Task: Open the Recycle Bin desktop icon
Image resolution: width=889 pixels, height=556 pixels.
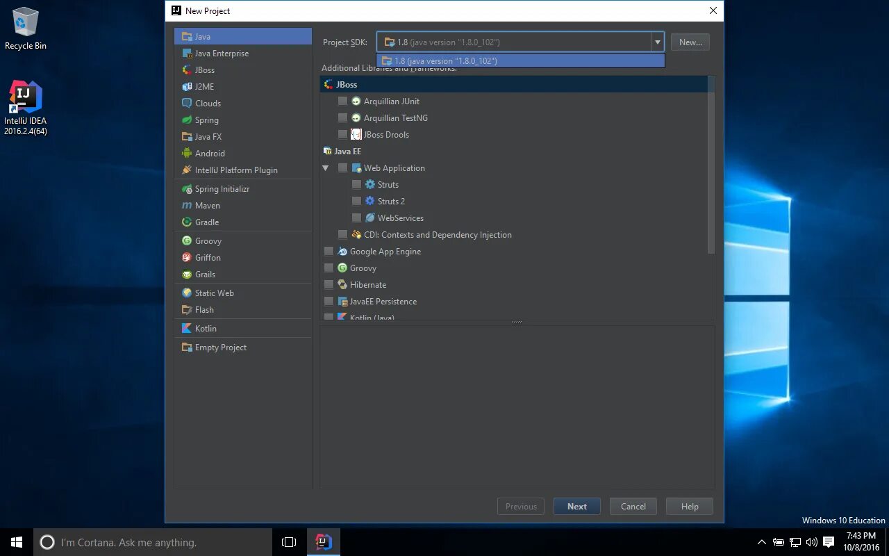Action: click(x=26, y=29)
